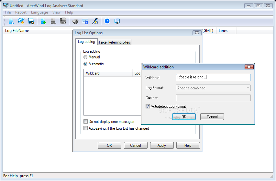Click the Add log file icon with green plus
The width and height of the screenshot is (276, 181).
43,21
